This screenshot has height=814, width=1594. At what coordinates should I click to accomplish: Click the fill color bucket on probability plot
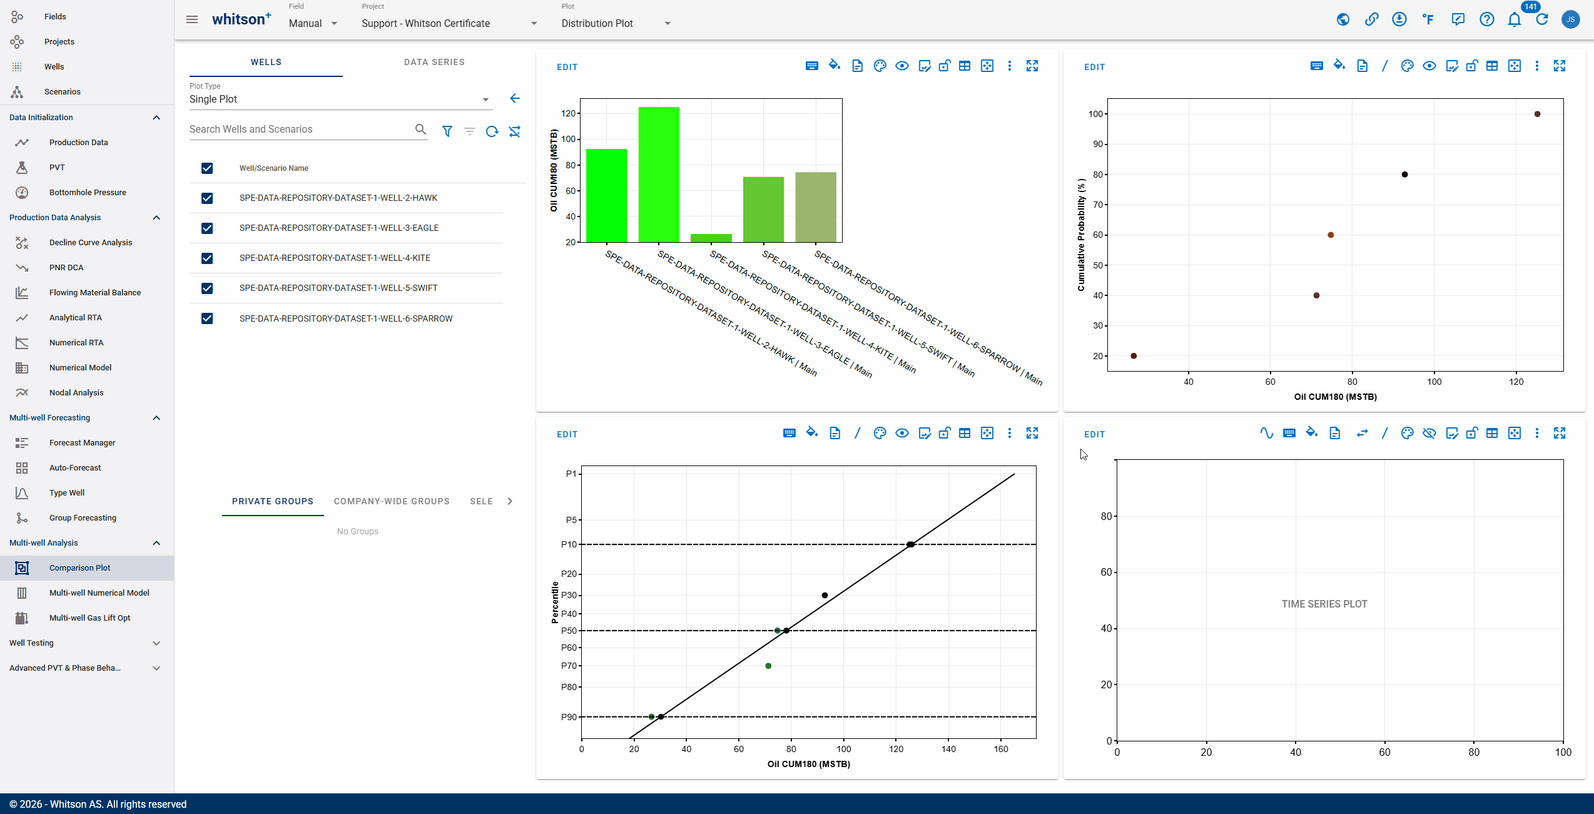point(1339,65)
